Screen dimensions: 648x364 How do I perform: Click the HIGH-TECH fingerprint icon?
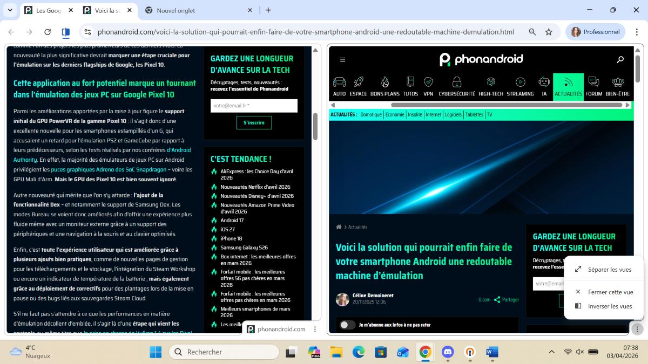tap(491, 83)
